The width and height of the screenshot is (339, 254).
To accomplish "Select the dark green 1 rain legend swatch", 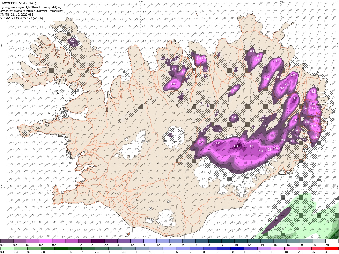I will [x=61, y=248].
